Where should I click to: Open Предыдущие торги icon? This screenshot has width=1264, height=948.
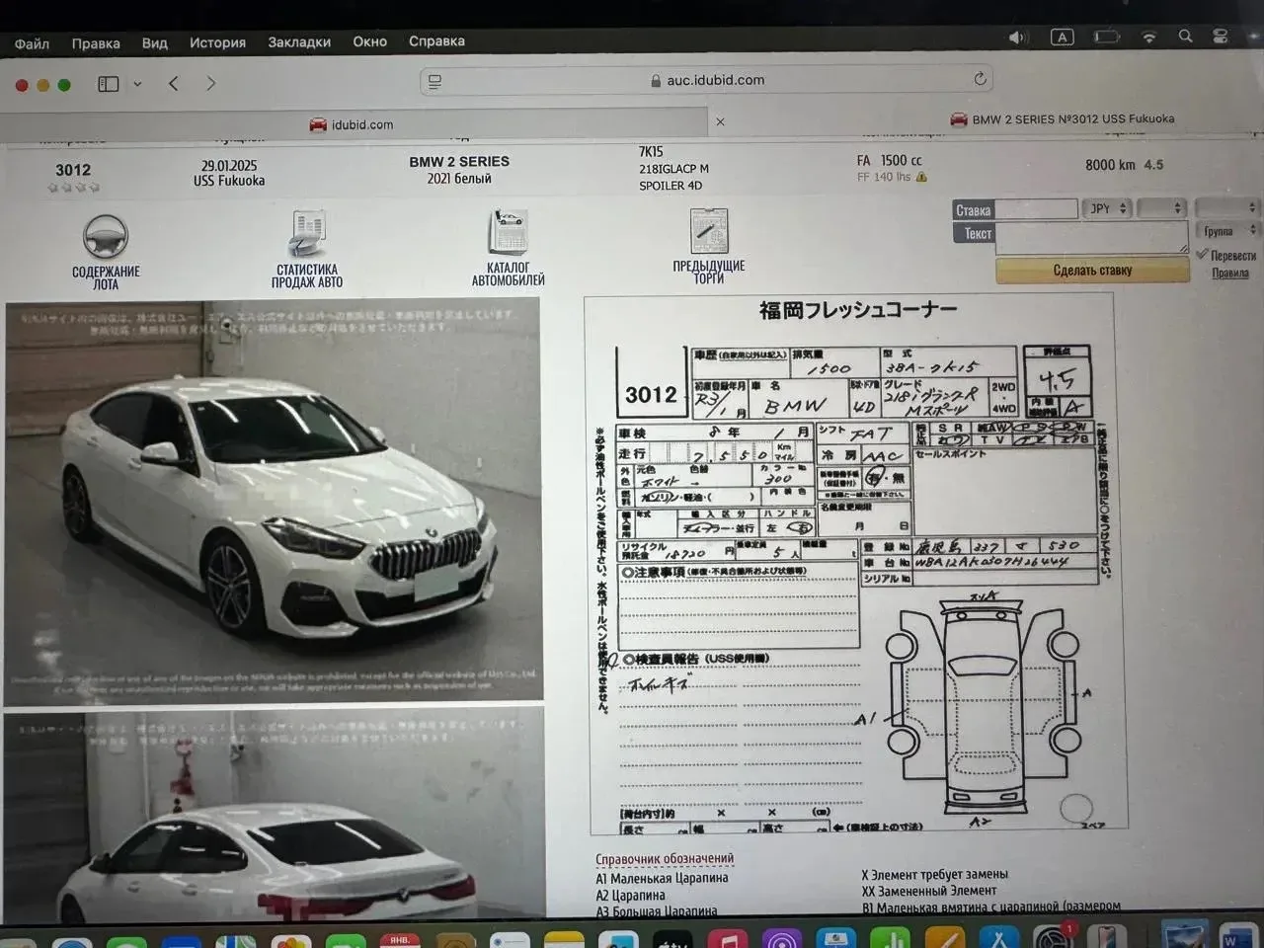coord(709,231)
